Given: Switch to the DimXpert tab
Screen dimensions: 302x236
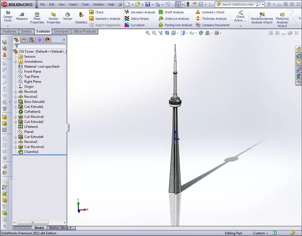Looking at the screenshot, I should [61, 31].
